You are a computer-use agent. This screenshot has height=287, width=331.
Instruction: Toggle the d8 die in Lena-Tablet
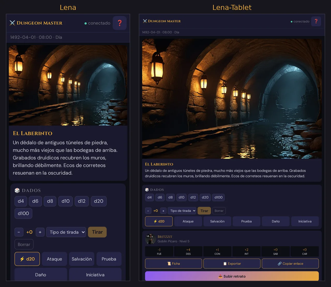(170, 197)
